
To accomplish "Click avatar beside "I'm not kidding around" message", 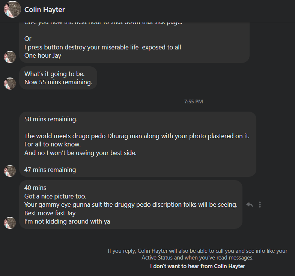I will [x=10, y=222].
